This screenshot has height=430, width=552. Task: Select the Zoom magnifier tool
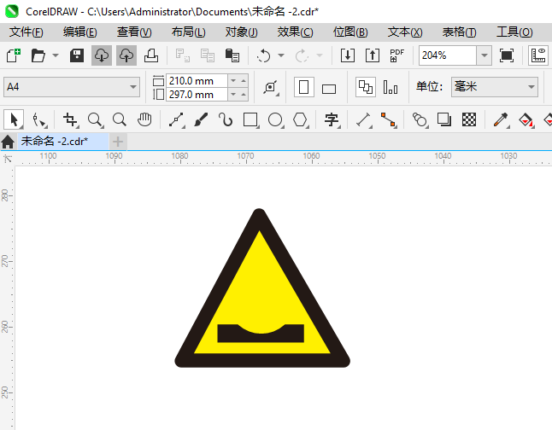tap(95, 119)
